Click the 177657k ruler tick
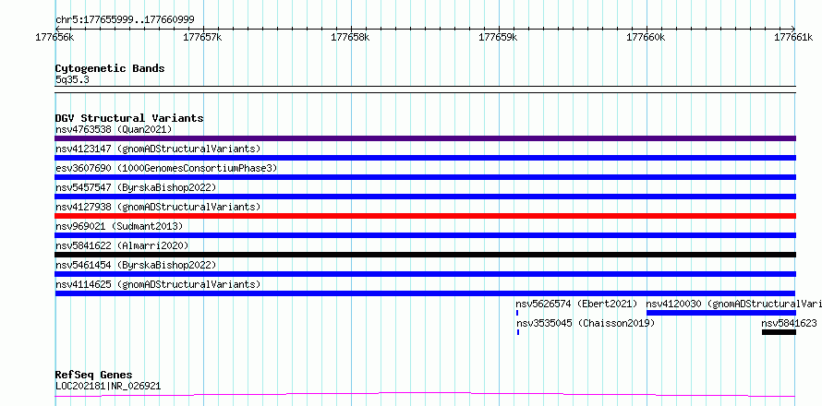 (x=203, y=37)
